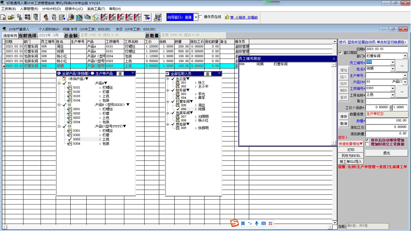Uncheck the 窗口跟踪 checkbox
This screenshot has height=231, width=411.
click(340, 53)
